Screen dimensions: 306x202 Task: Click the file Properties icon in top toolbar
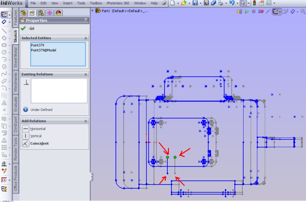(261, 3)
